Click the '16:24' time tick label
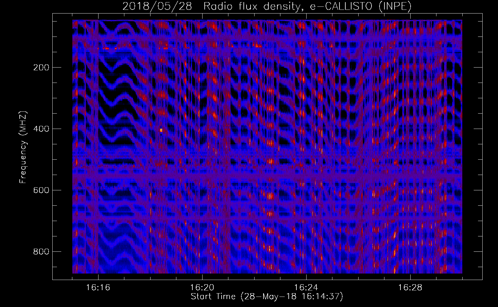 [x=306, y=288]
